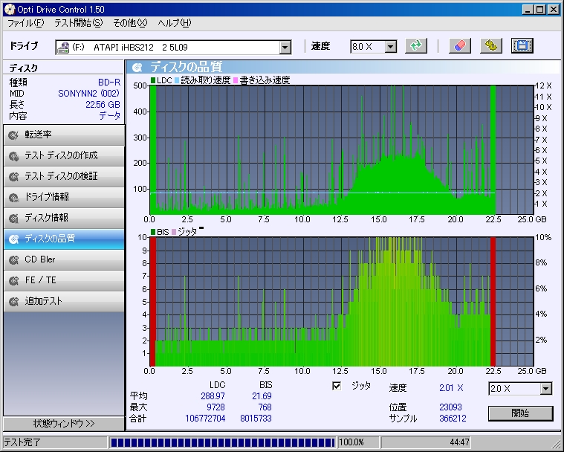Toggle the ジッタ (jitter) checkbox
Screen dimensions: 564x452
click(337, 386)
